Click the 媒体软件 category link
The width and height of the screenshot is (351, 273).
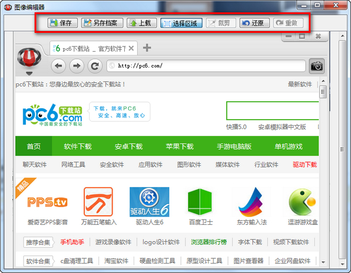click(x=227, y=164)
